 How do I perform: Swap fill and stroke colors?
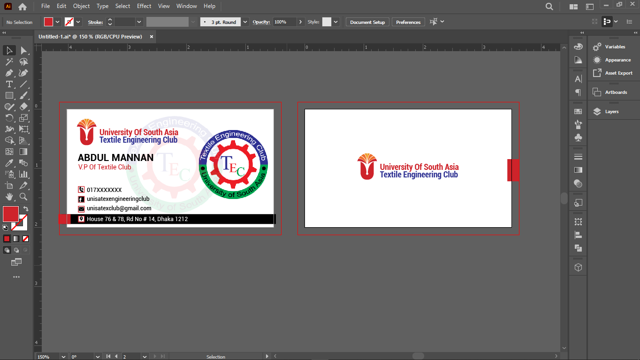[x=26, y=209]
